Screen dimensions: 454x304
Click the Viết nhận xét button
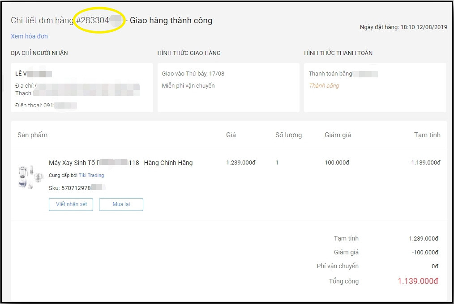tap(71, 204)
